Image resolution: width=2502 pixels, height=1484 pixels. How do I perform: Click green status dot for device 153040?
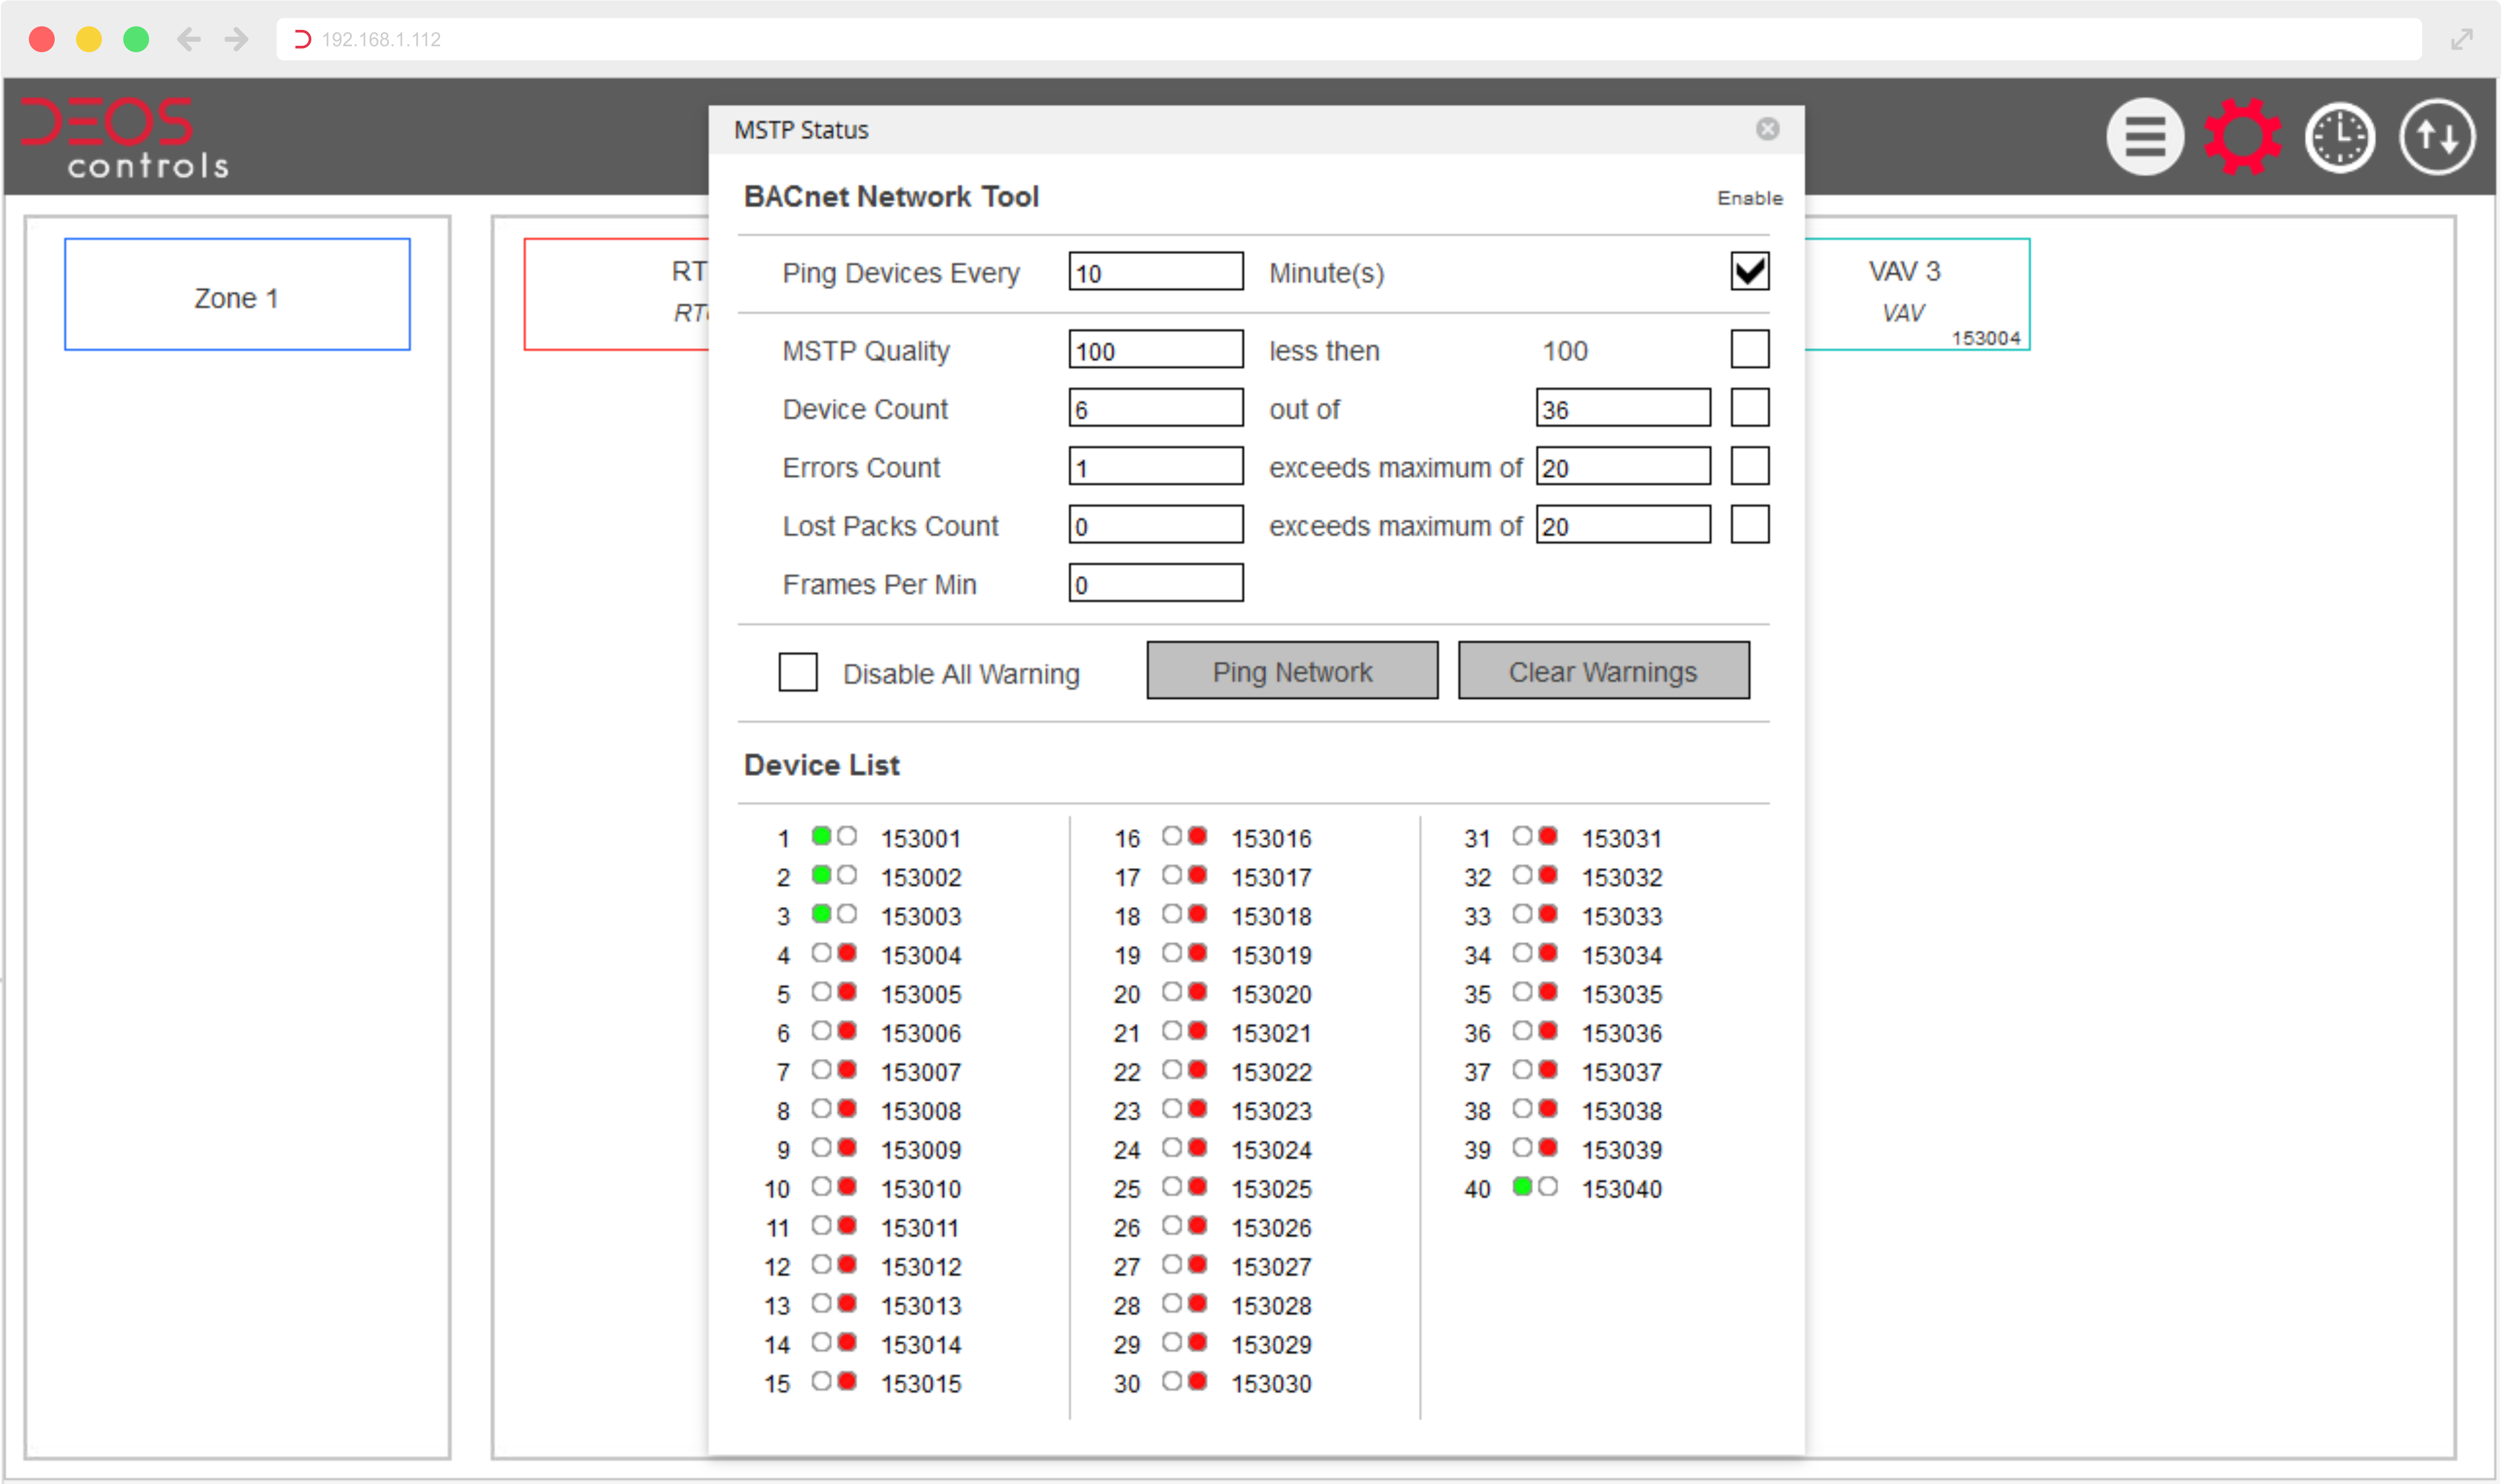(1522, 1187)
